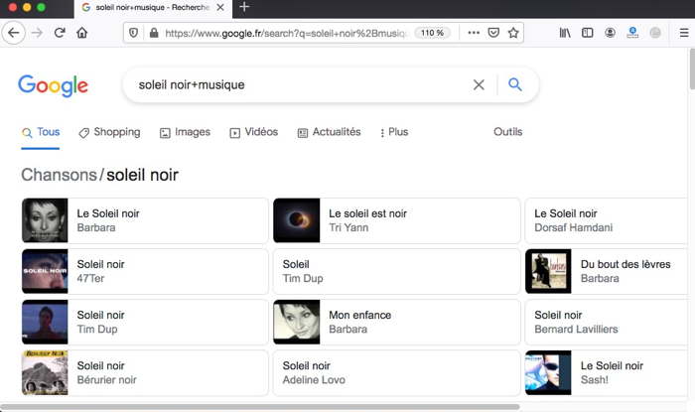Open 'Du bout des lèvres' by Barbara
This screenshot has height=412, width=695.
point(607,271)
